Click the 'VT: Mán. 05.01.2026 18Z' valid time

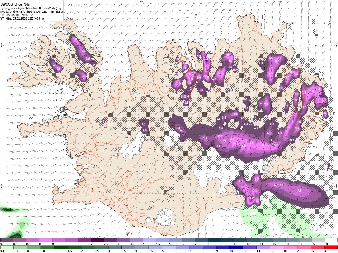[16, 18]
